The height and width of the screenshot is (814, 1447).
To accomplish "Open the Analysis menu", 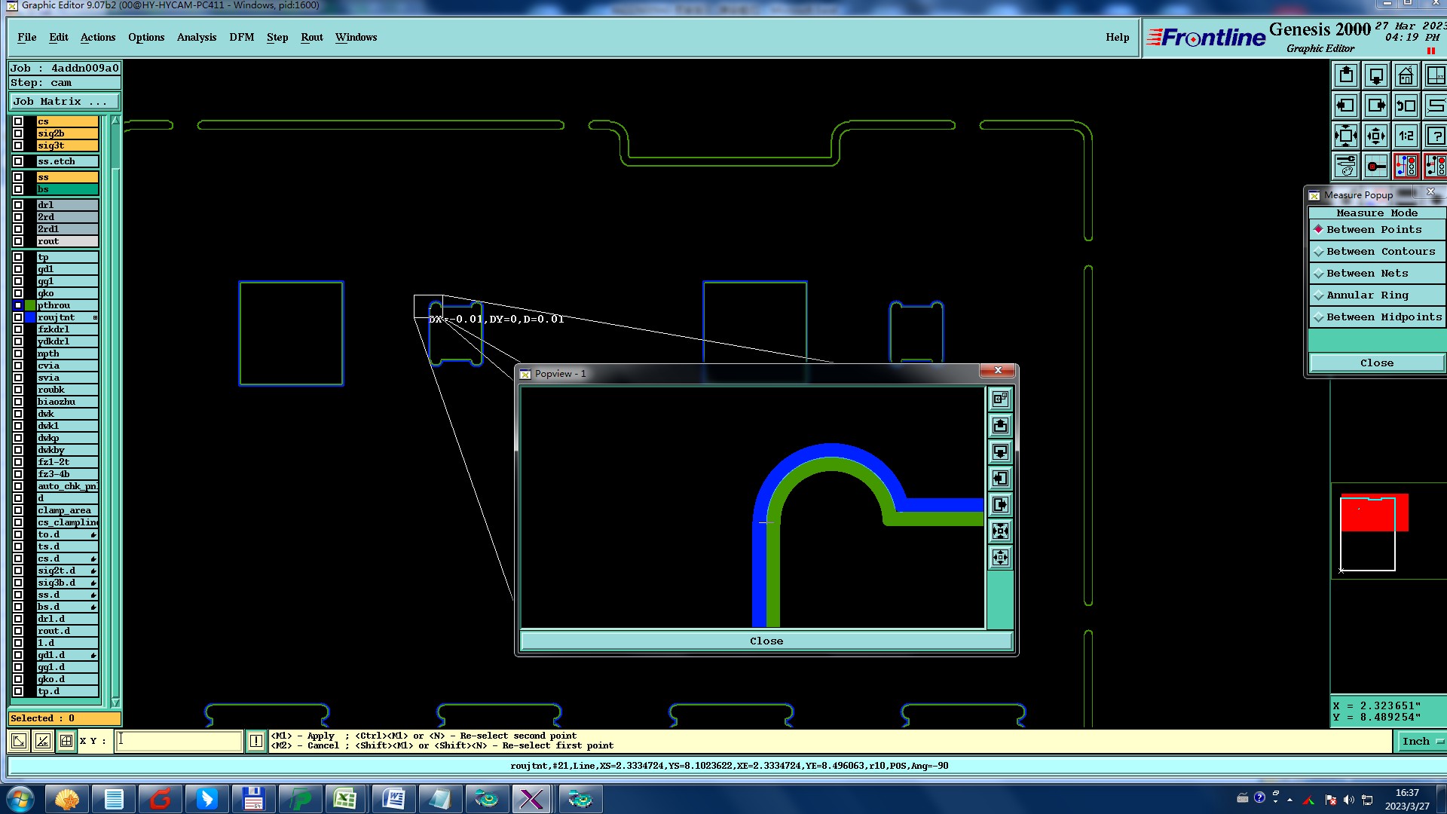I will (196, 37).
